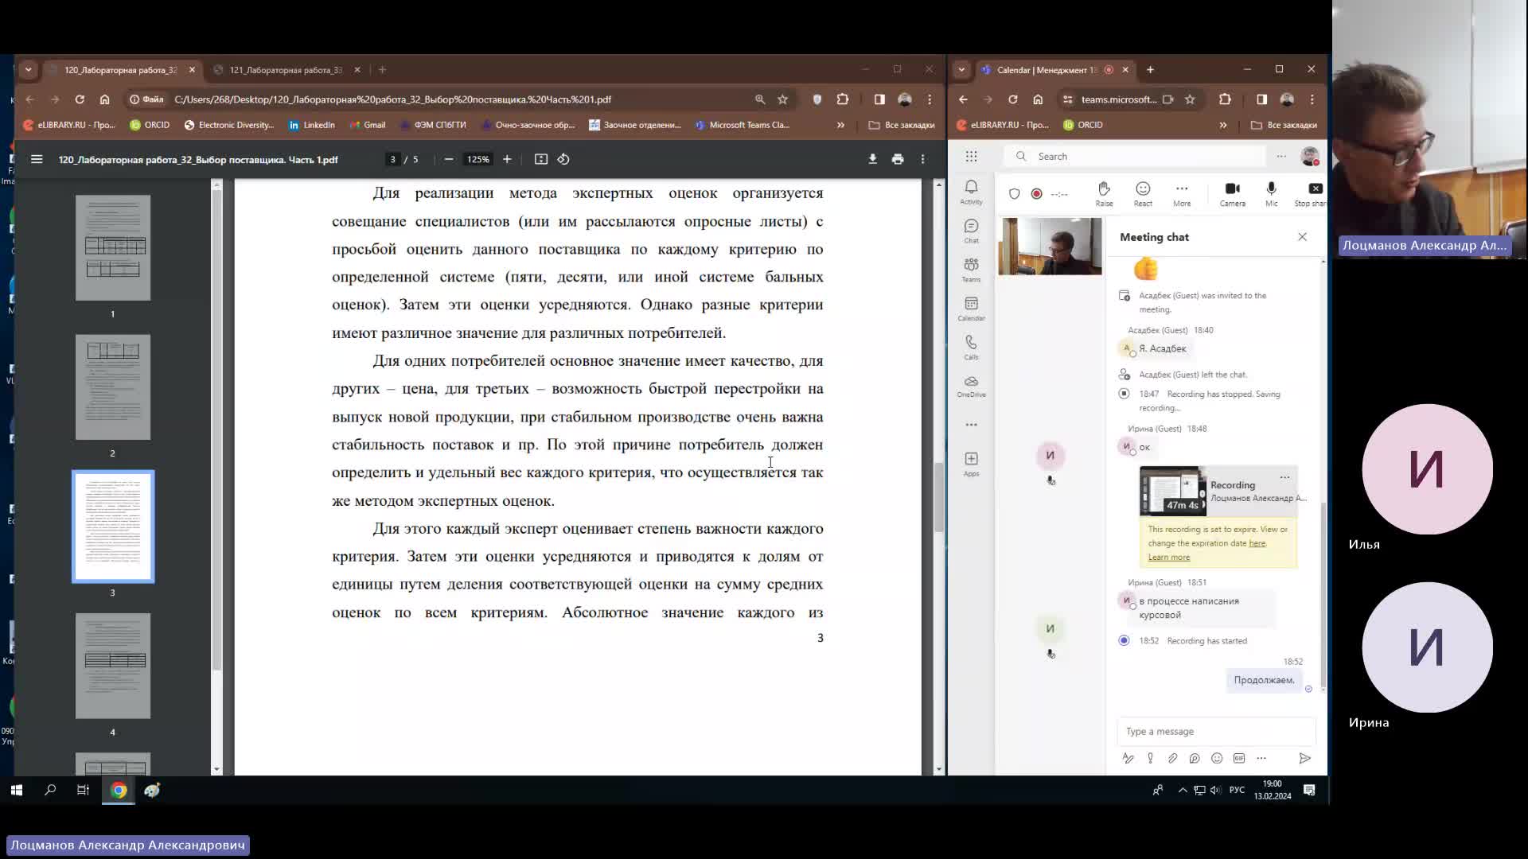1528x859 pixels.
Task: Stop sharing the screen in Teams
Action: (1312, 193)
